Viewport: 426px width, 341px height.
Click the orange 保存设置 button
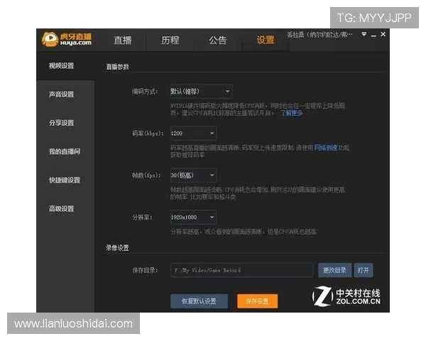pyautogui.click(x=257, y=301)
